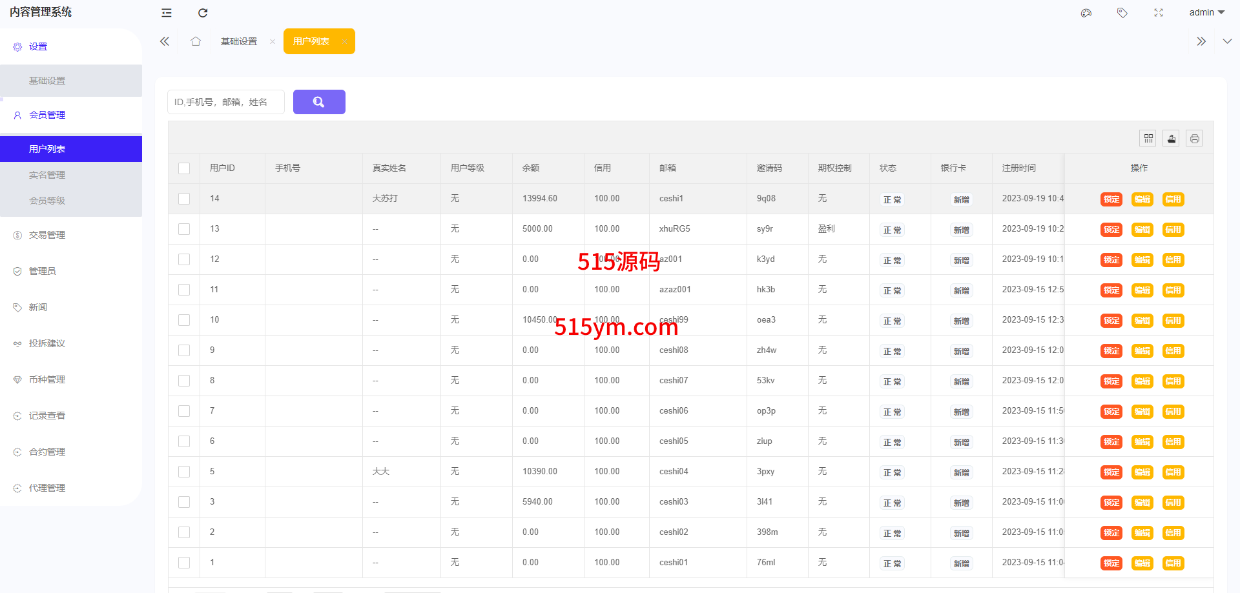Switch to the 基础设置 tab
Screen dimensions: 1240x593
[239, 41]
